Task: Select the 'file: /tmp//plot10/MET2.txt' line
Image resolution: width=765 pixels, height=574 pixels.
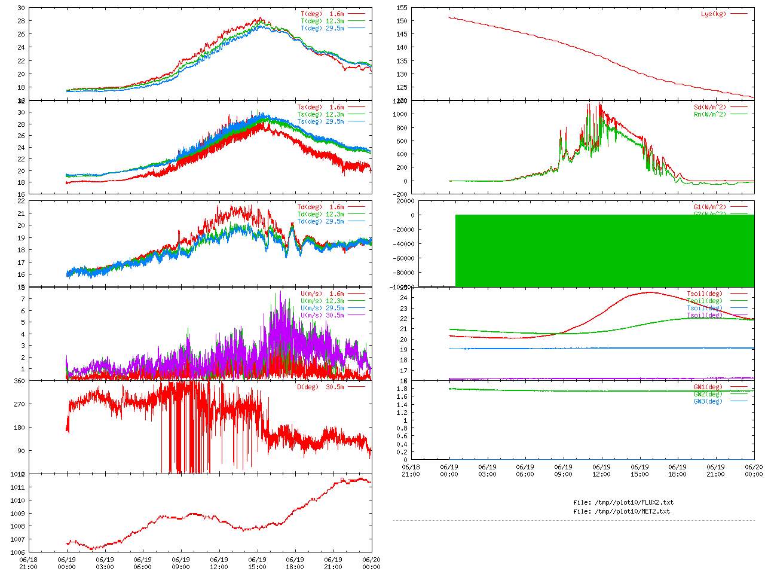Action: [x=622, y=511]
